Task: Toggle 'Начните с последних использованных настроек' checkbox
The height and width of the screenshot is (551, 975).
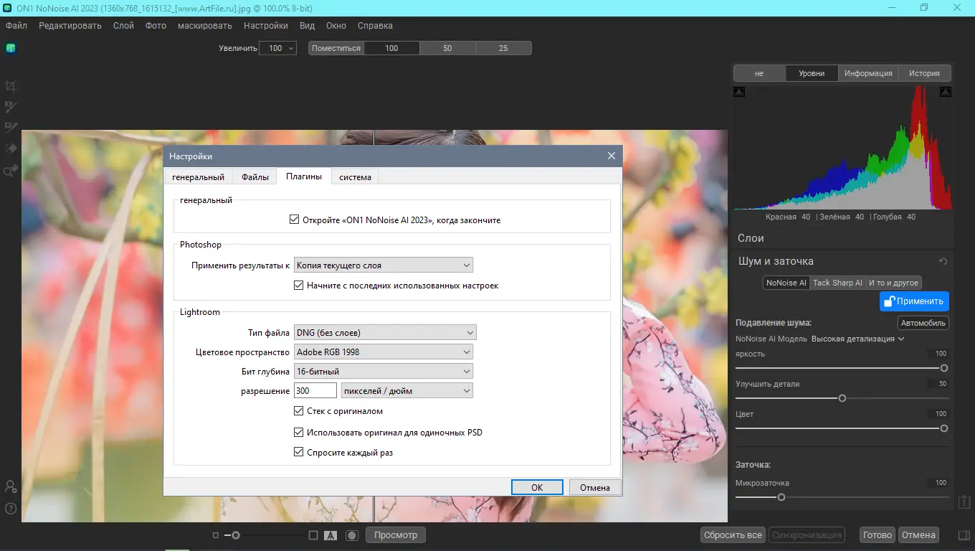Action: [x=299, y=285]
